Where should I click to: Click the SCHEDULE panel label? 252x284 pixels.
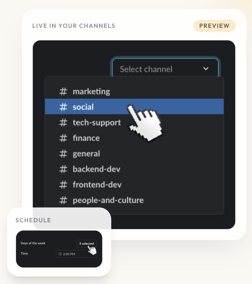coord(33,220)
